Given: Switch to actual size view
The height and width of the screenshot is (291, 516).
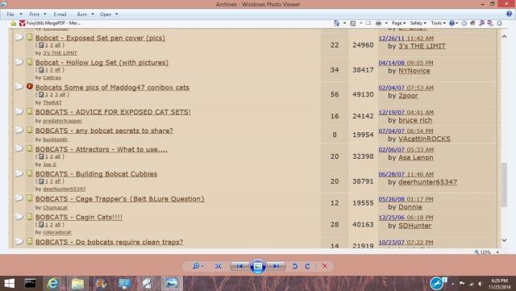Looking at the screenshot, I should [x=218, y=266].
